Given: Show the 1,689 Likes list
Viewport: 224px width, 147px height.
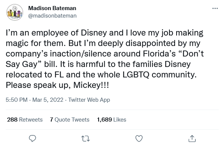Looking at the screenshot, I should [111, 120].
